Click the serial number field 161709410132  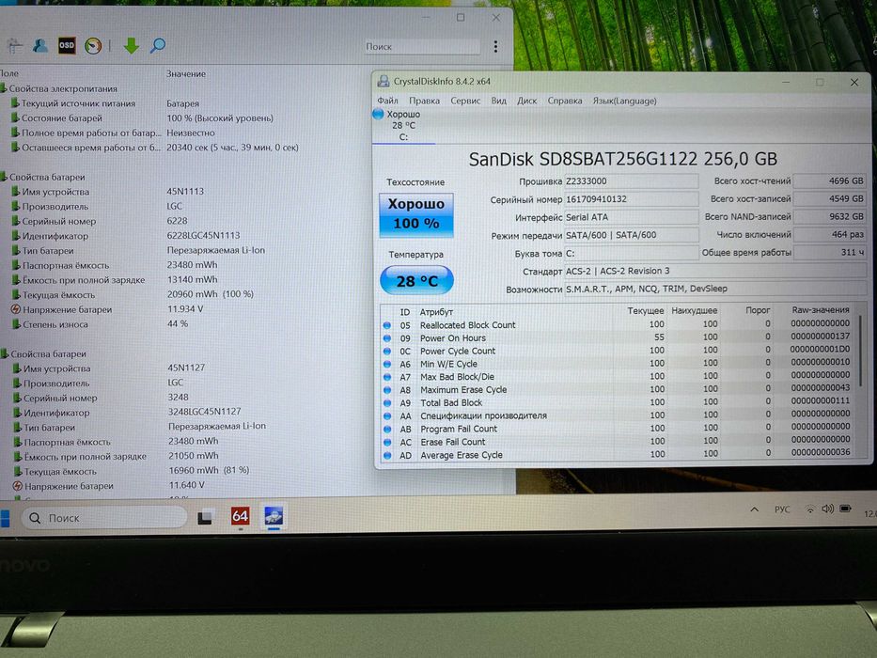[x=631, y=199]
